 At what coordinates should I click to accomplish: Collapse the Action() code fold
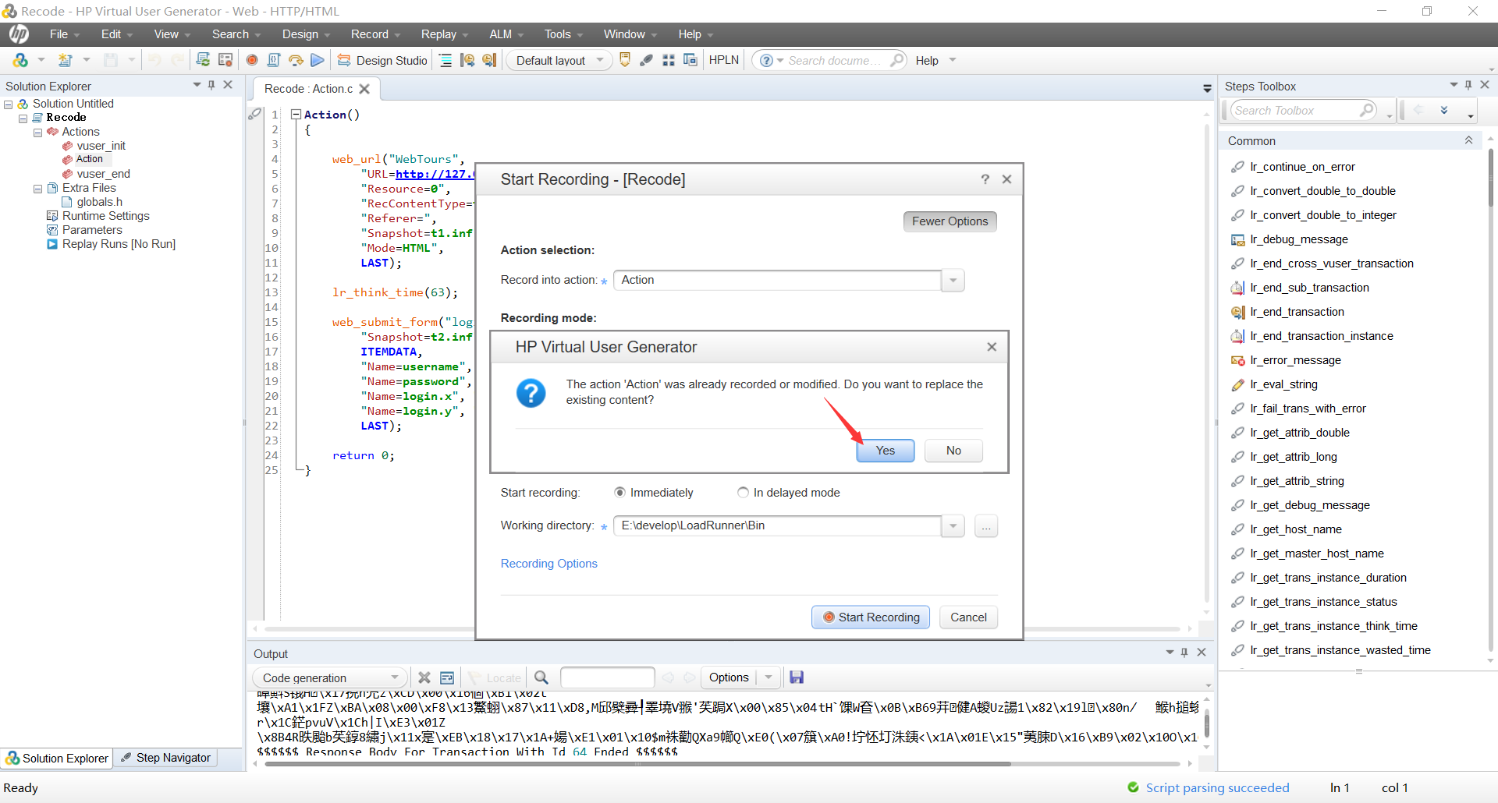(x=296, y=115)
